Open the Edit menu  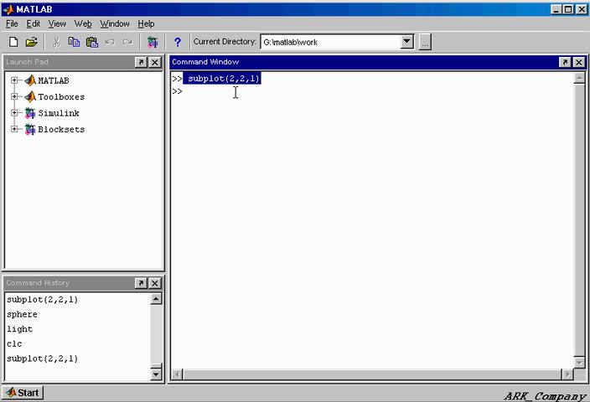click(x=34, y=23)
